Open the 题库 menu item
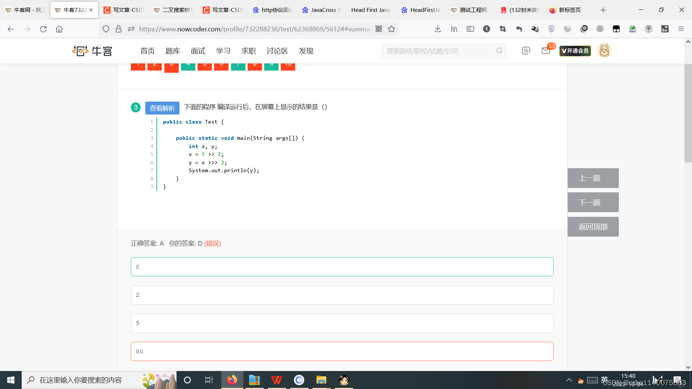692x389 pixels. pyautogui.click(x=173, y=51)
